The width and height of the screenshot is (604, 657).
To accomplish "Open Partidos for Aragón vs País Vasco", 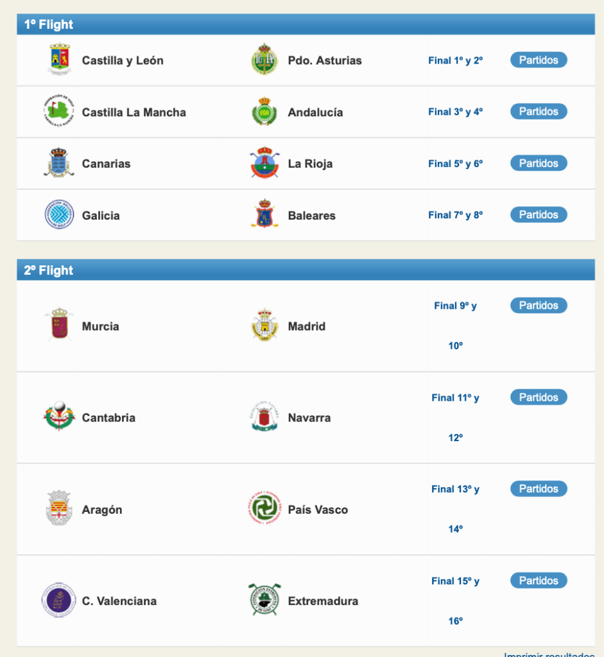I will point(539,489).
